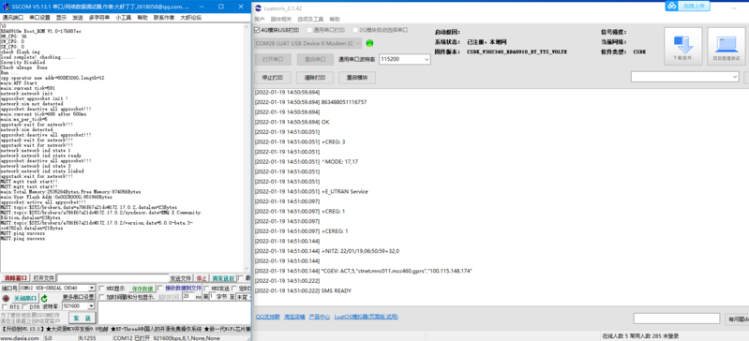Open 帮助 menu in SSCOM

(142, 17)
